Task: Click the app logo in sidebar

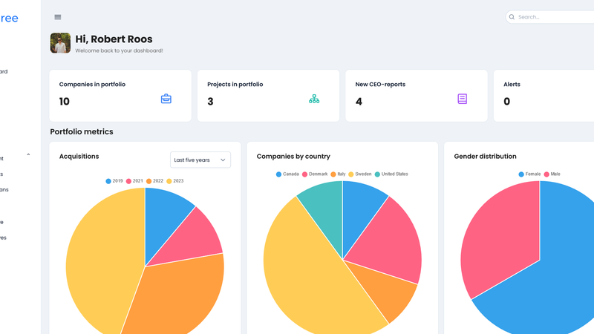Action: pyautogui.click(x=9, y=19)
